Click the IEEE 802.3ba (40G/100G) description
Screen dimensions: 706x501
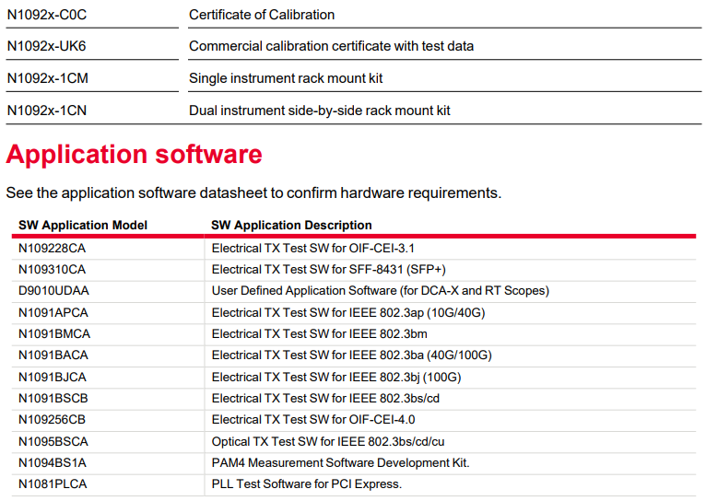(x=352, y=355)
